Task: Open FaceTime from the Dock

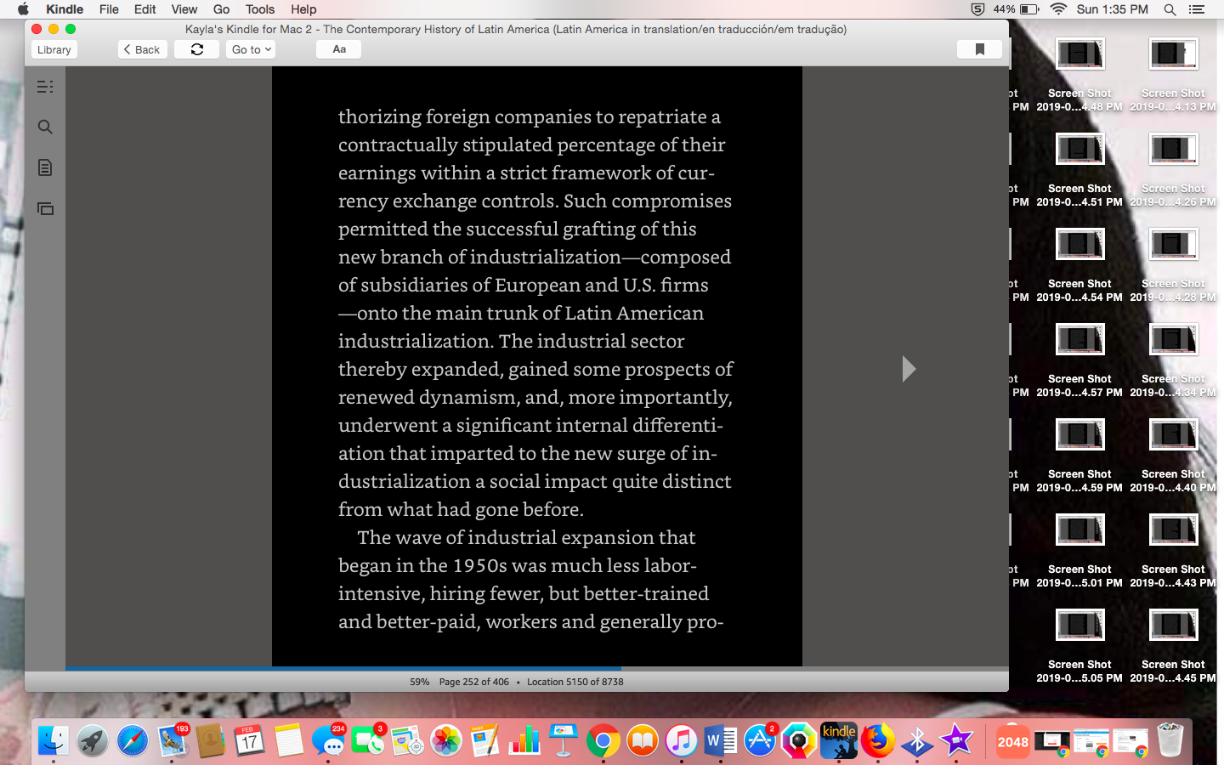Action: (x=367, y=740)
